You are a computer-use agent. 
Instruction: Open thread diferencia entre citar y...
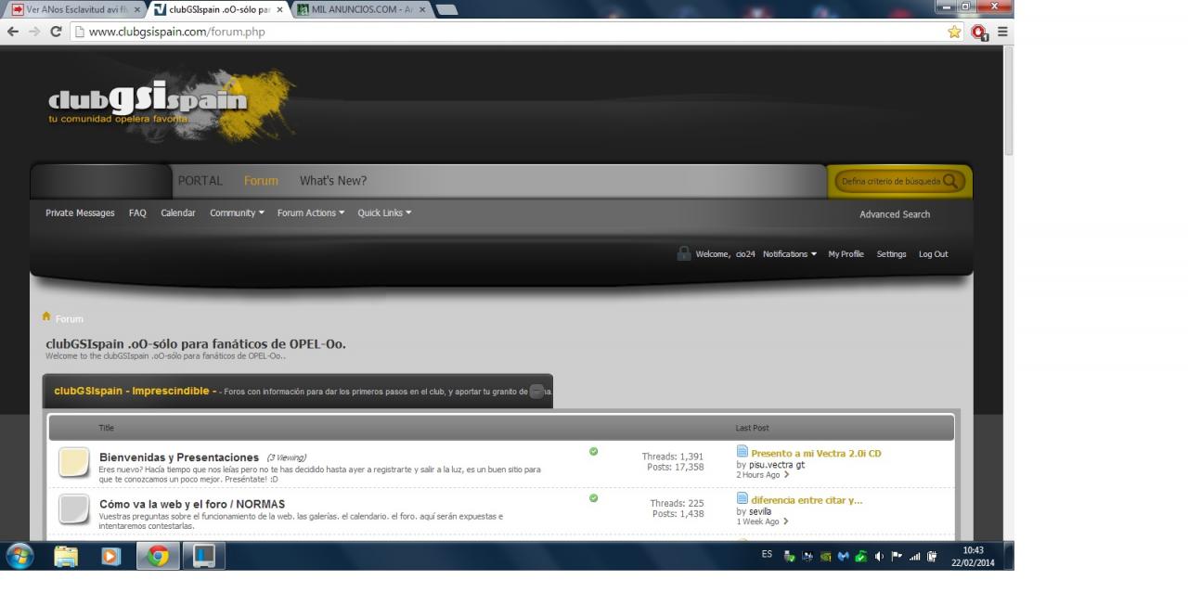pos(807,500)
